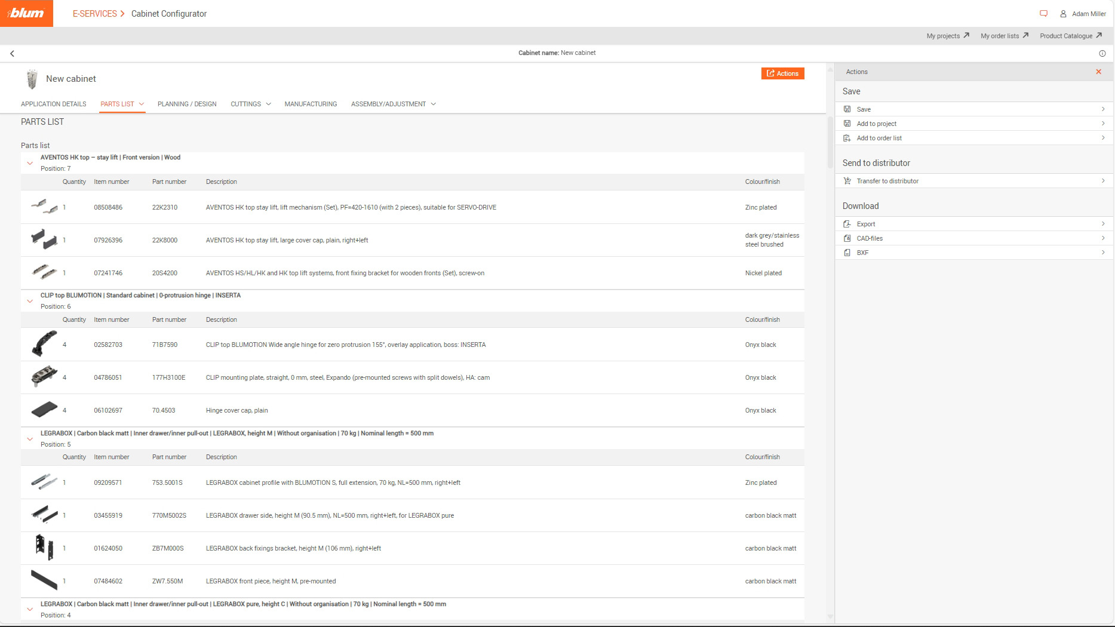Close the Actions side panel
The width and height of the screenshot is (1115, 627).
[1098, 72]
